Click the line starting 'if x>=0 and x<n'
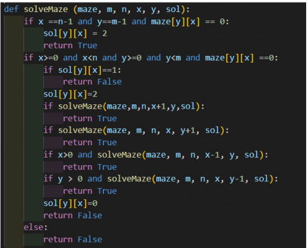This screenshot has width=308, height=248. (151, 58)
